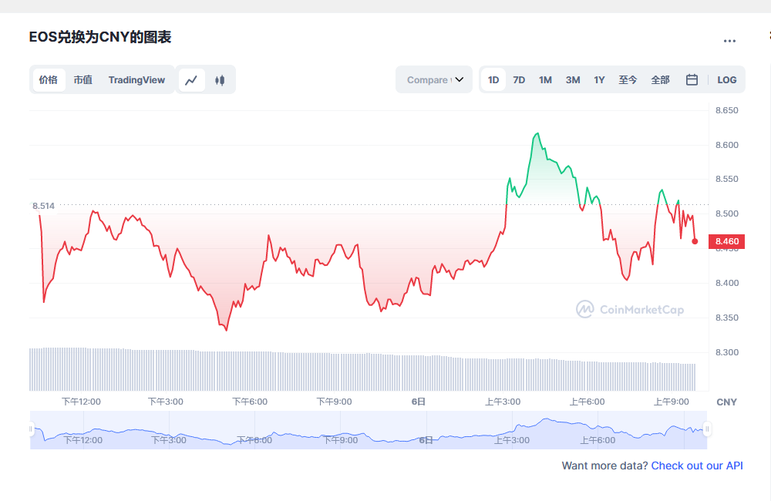Open the TradingView tab

pyautogui.click(x=136, y=79)
